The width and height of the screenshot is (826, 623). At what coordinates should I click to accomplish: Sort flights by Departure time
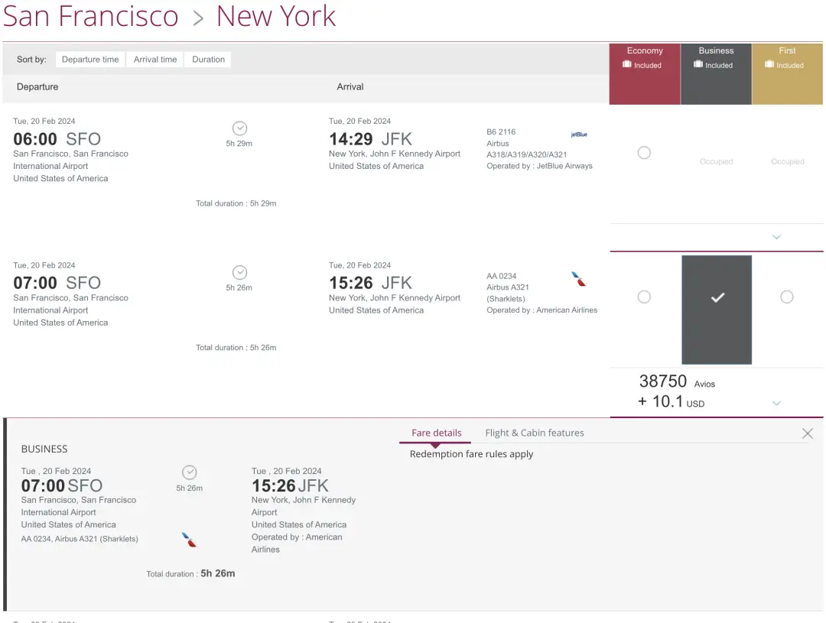[x=90, y=60]
